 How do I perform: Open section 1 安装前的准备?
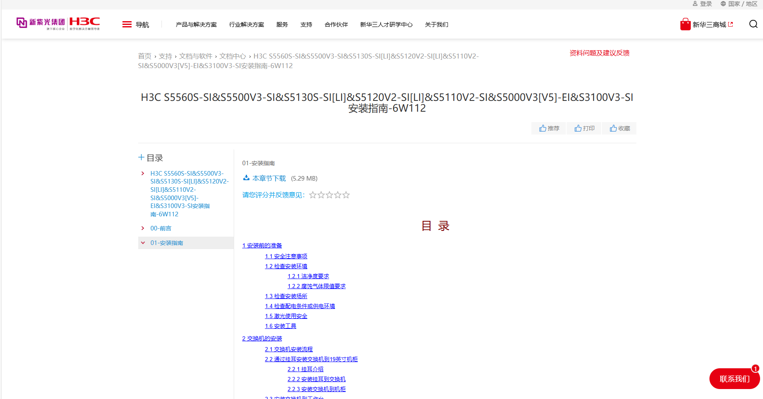262,246
